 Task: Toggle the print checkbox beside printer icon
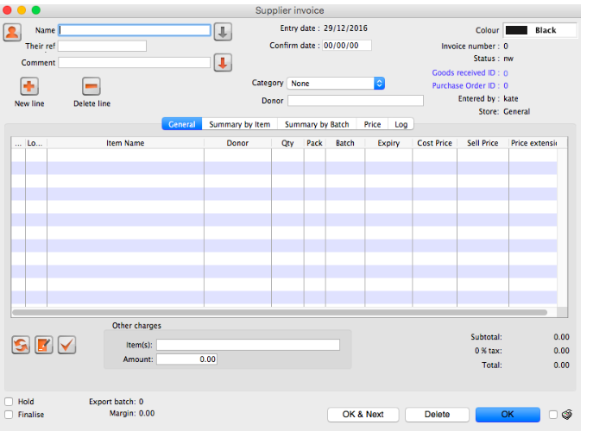click(553, 415)
